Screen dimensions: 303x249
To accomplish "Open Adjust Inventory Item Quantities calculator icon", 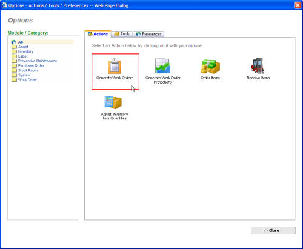I will 113,102.
